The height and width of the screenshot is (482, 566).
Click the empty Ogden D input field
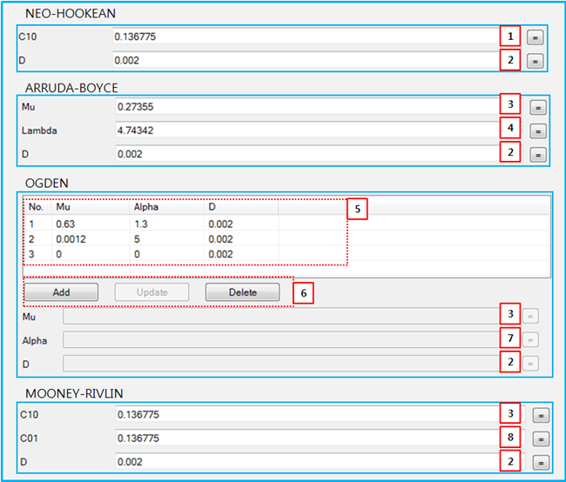tap(281, 364)
